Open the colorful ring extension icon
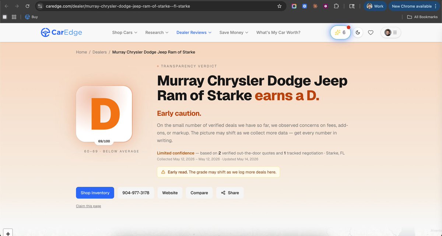The height and width of the screenshot is (236, 442). pos(294,6)
